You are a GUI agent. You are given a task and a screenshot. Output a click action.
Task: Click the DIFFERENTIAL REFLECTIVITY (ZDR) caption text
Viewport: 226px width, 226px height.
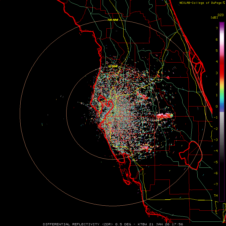[78, 224]
